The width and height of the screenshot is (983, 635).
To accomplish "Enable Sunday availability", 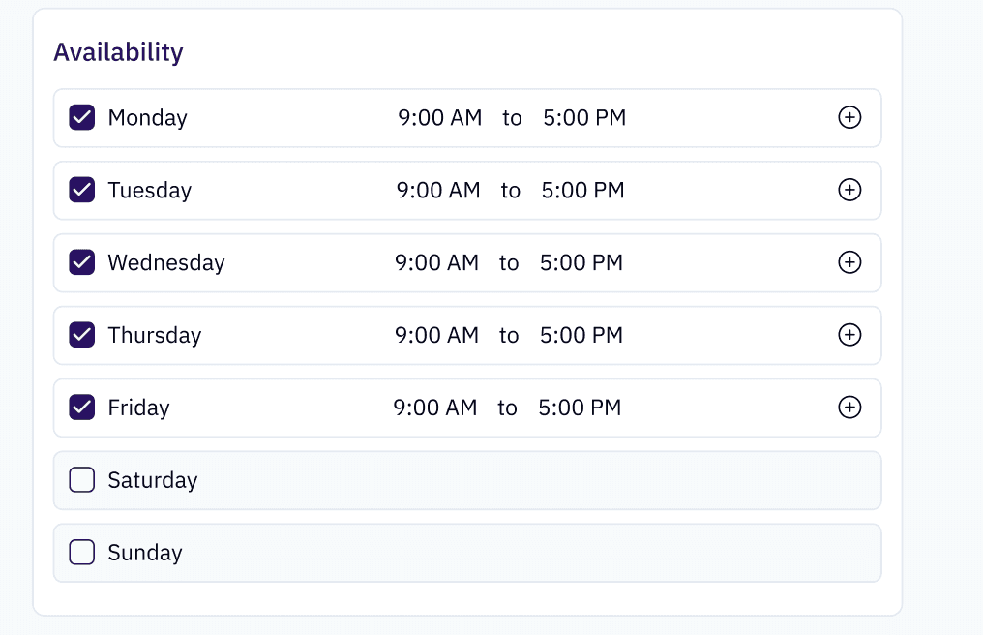I will [x=82, y=552].
